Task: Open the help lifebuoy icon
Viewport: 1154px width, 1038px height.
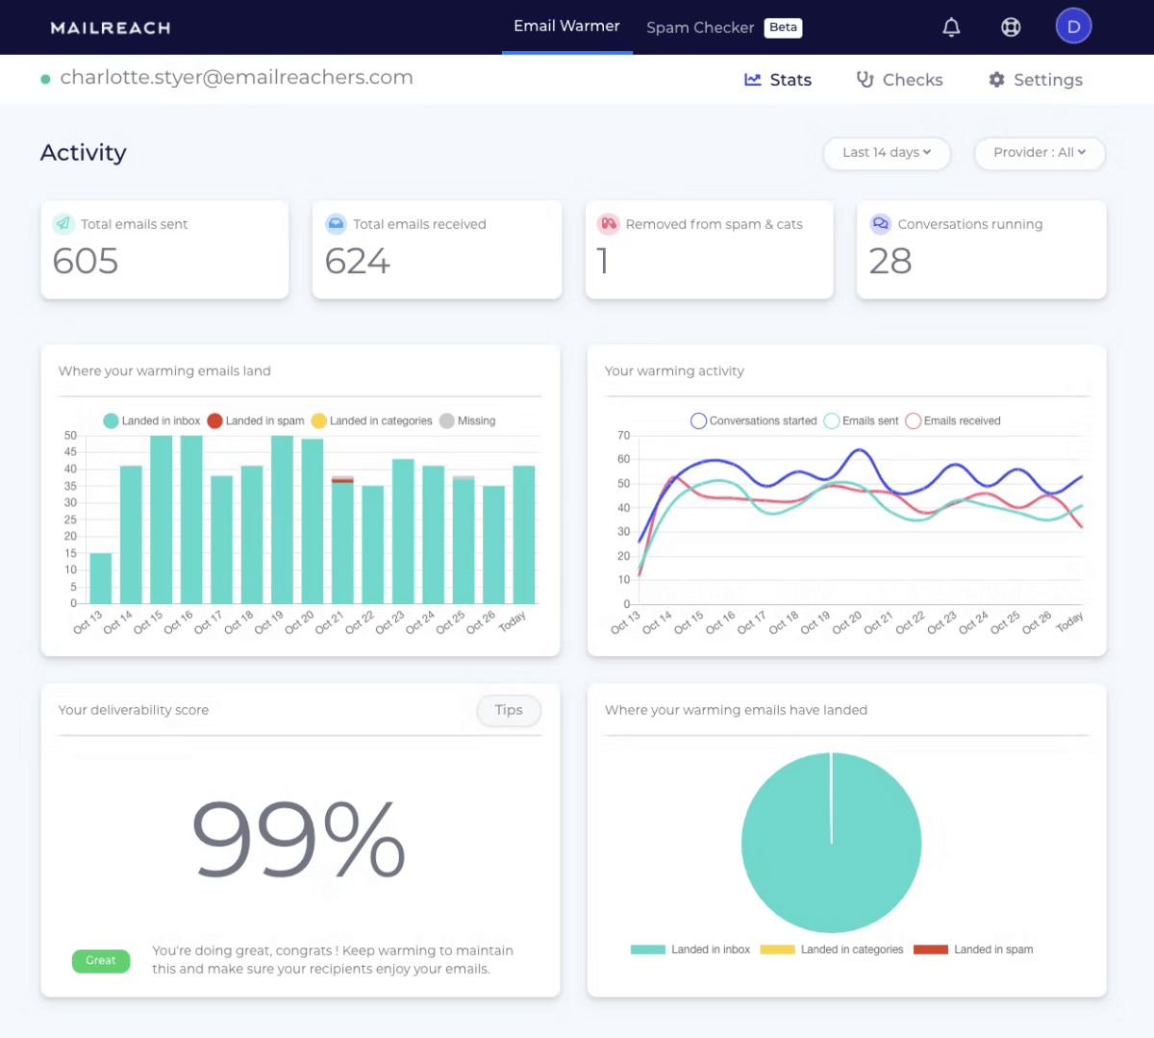Action: (x=1011, y=27)
